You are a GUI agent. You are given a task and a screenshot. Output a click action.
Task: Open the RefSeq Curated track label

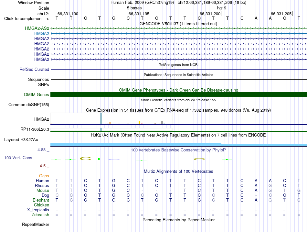34,70
